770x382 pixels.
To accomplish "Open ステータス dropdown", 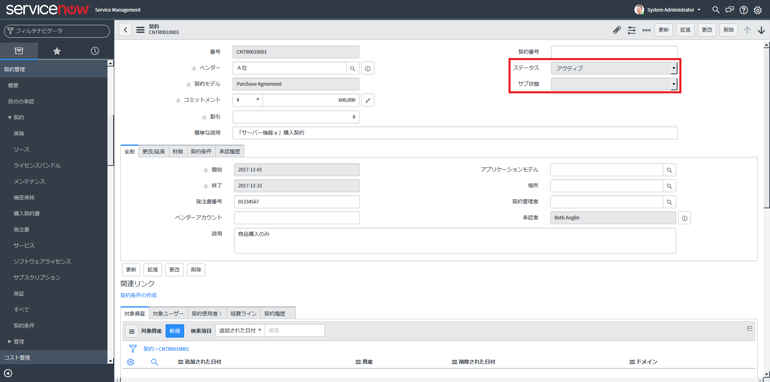I will (614, 68).
